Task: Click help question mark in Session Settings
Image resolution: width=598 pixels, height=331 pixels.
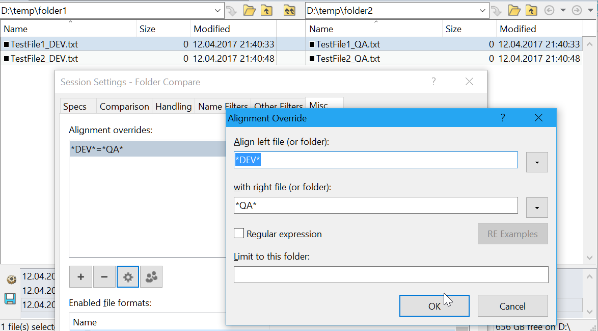Action: tap(433, 81)
